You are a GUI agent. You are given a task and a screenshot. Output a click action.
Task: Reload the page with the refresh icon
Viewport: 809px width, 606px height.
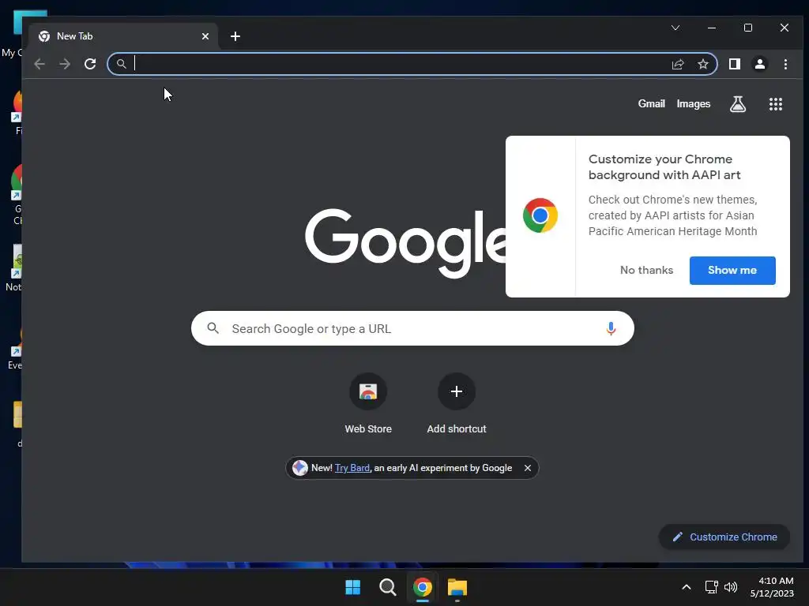coord(90,64)
